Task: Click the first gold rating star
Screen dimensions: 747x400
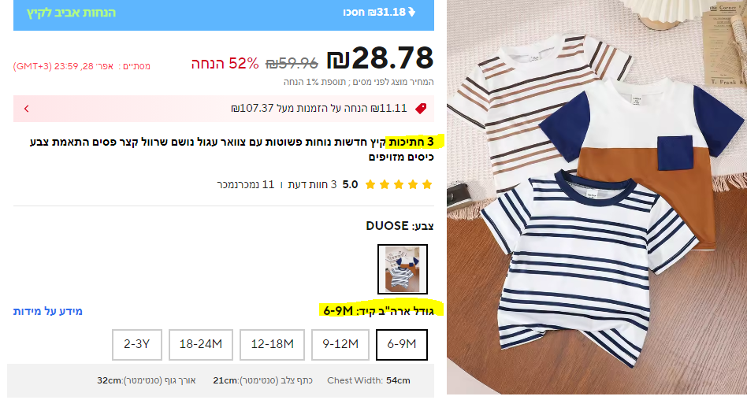Action: pyautogui.click(x=427, y=185)
